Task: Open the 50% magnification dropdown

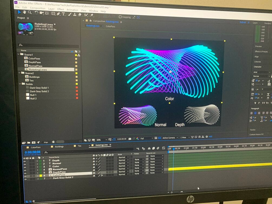Action: pyautogui.click(x=102, y=140)
